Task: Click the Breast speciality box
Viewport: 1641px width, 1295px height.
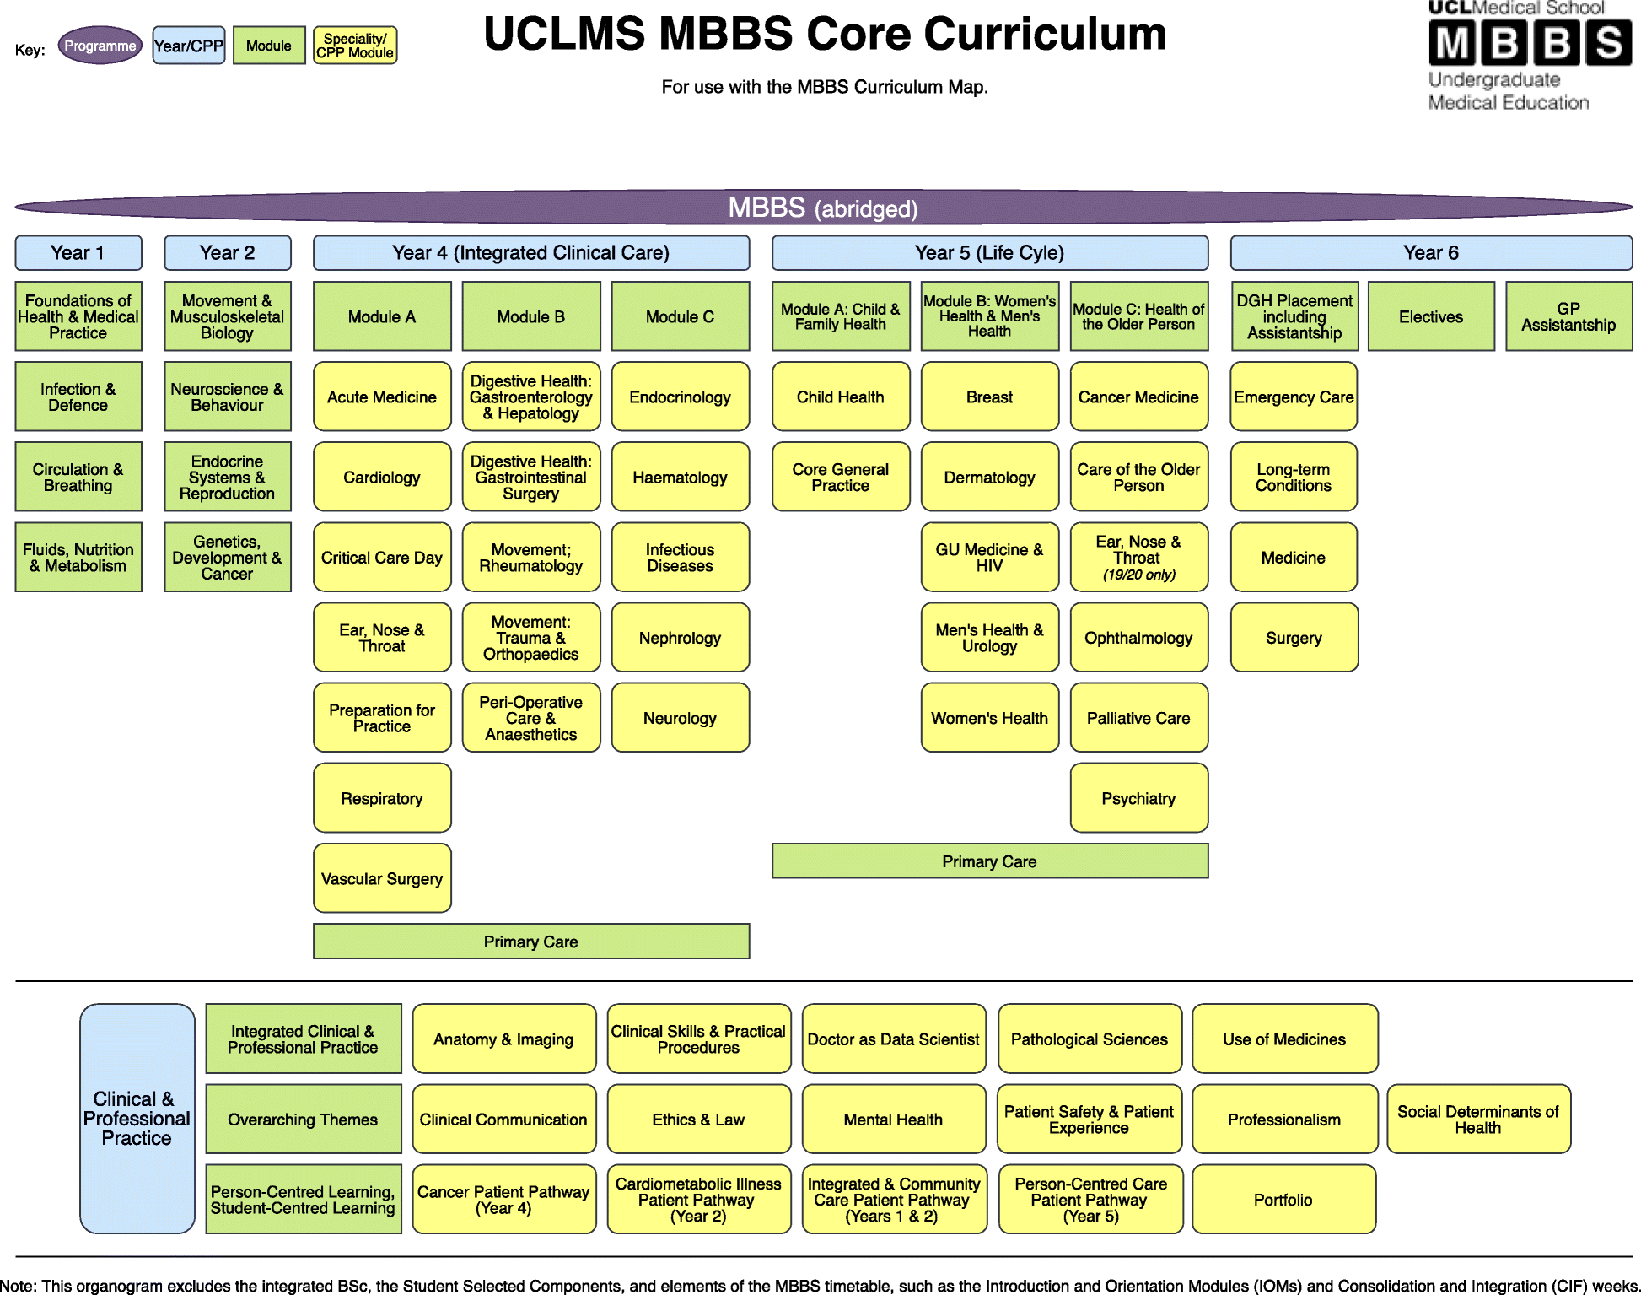Action: coord(990,397)
